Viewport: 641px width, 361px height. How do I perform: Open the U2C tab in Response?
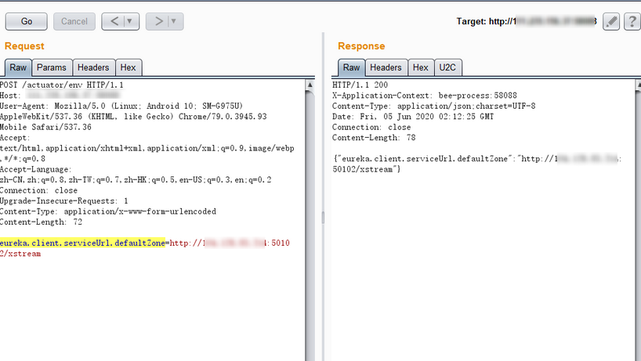[447, 68]
